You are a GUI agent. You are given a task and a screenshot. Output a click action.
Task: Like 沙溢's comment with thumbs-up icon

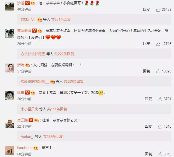coord(158,10)
